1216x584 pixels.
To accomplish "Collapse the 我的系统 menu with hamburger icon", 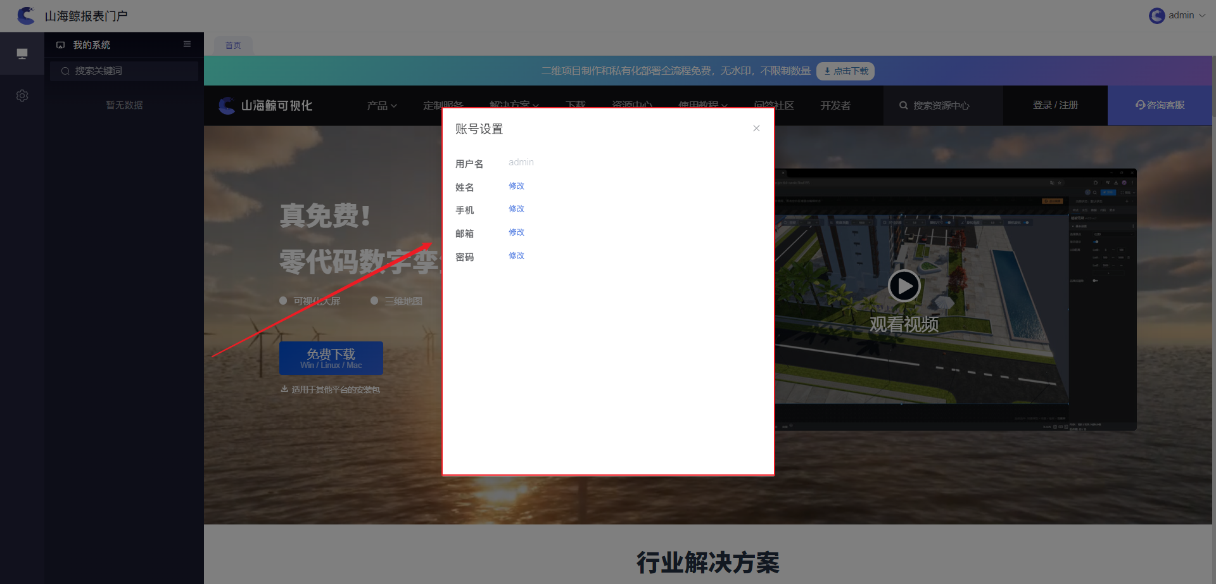I will click(187, 44).
